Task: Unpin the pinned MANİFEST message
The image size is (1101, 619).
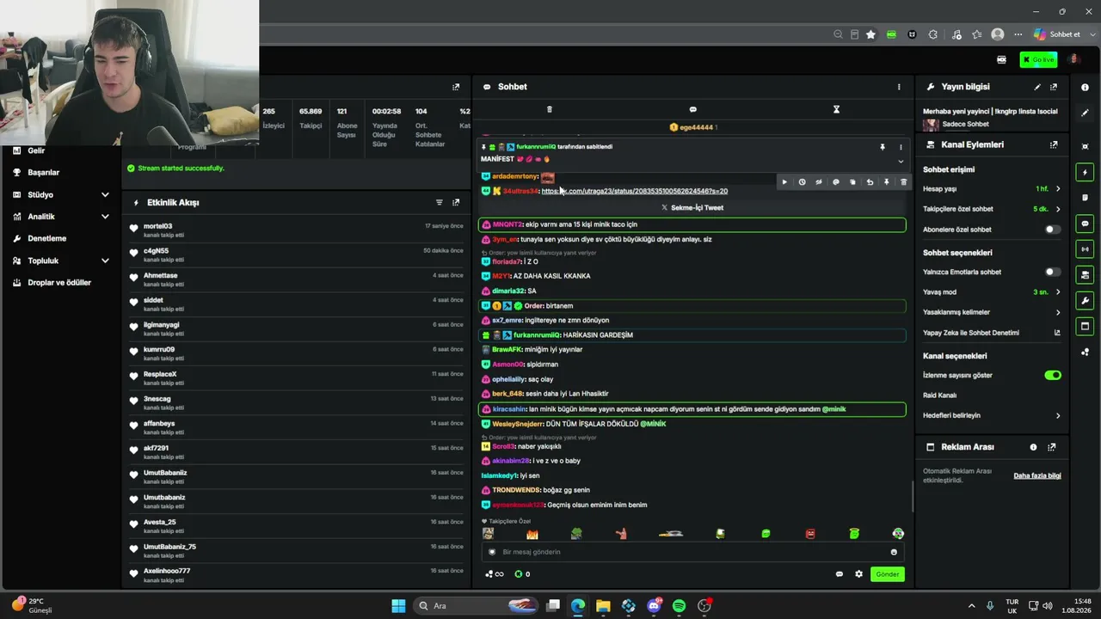Action: coord(882,147)
